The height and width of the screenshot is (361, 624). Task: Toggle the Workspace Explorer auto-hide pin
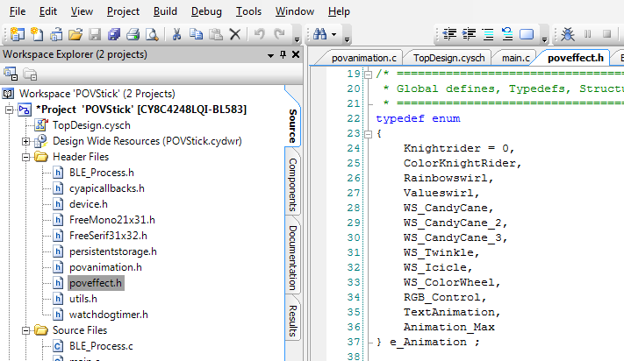[x=283, y=54]
